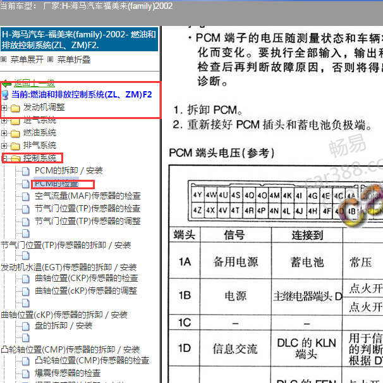Click the 信息交流 signal cell
383x383 pixels.
235,348
